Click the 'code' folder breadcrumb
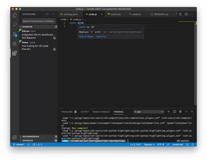This screenshot has width=207, height=160. point(63,19)
